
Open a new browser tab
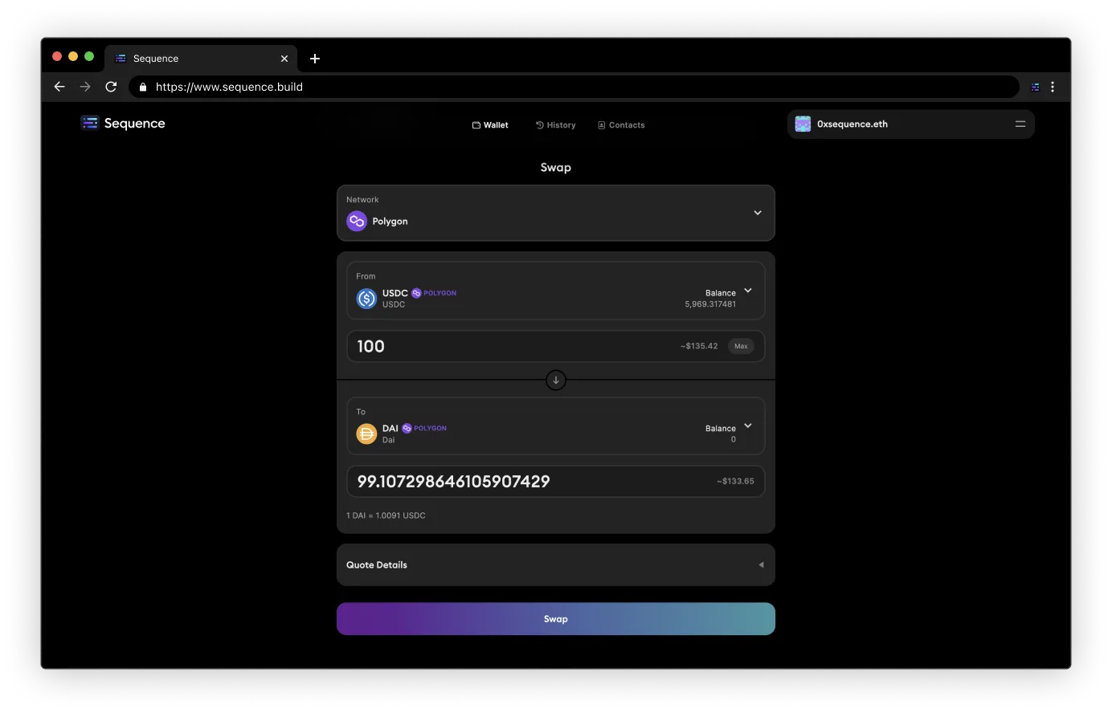pyautogui.click(x=315, y=59)
